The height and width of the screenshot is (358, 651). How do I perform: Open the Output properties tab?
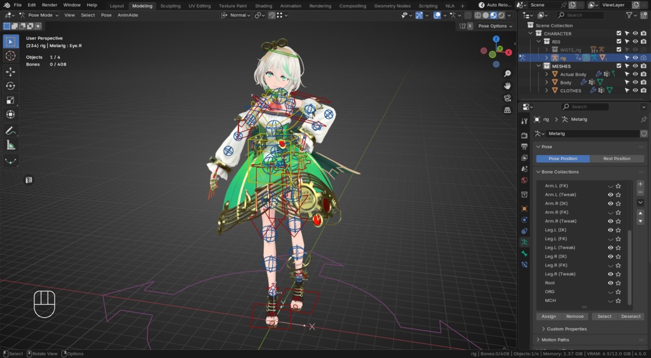click(x=524, y=147)
